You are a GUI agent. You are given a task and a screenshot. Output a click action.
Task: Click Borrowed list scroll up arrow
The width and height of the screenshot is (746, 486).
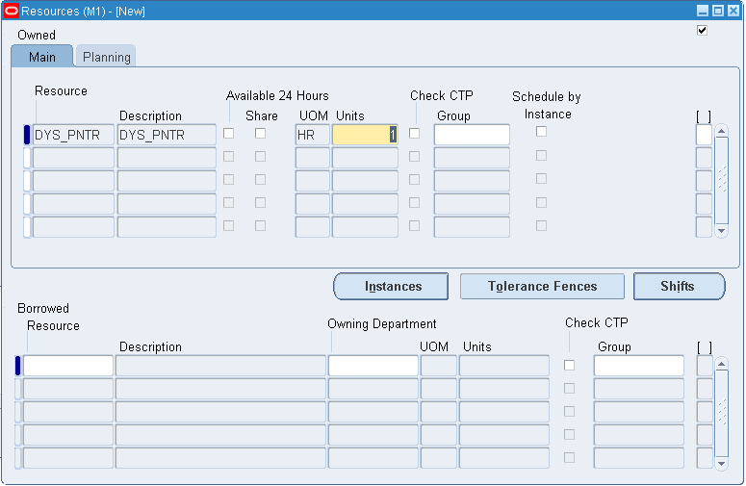[721, 364]
